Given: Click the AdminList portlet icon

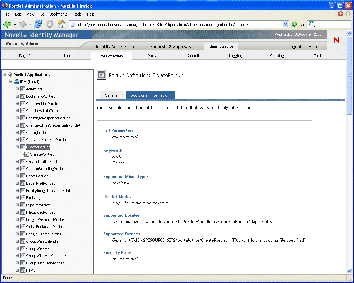Looking at the screenshot, I should point(22,89).
